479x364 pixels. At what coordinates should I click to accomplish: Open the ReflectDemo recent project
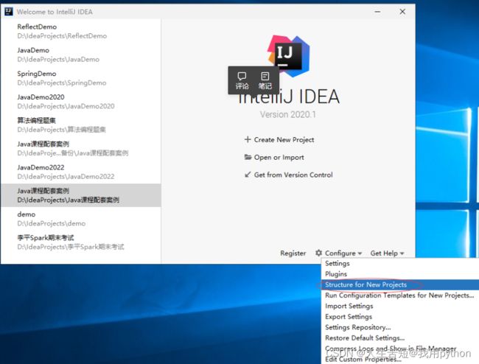80,31
